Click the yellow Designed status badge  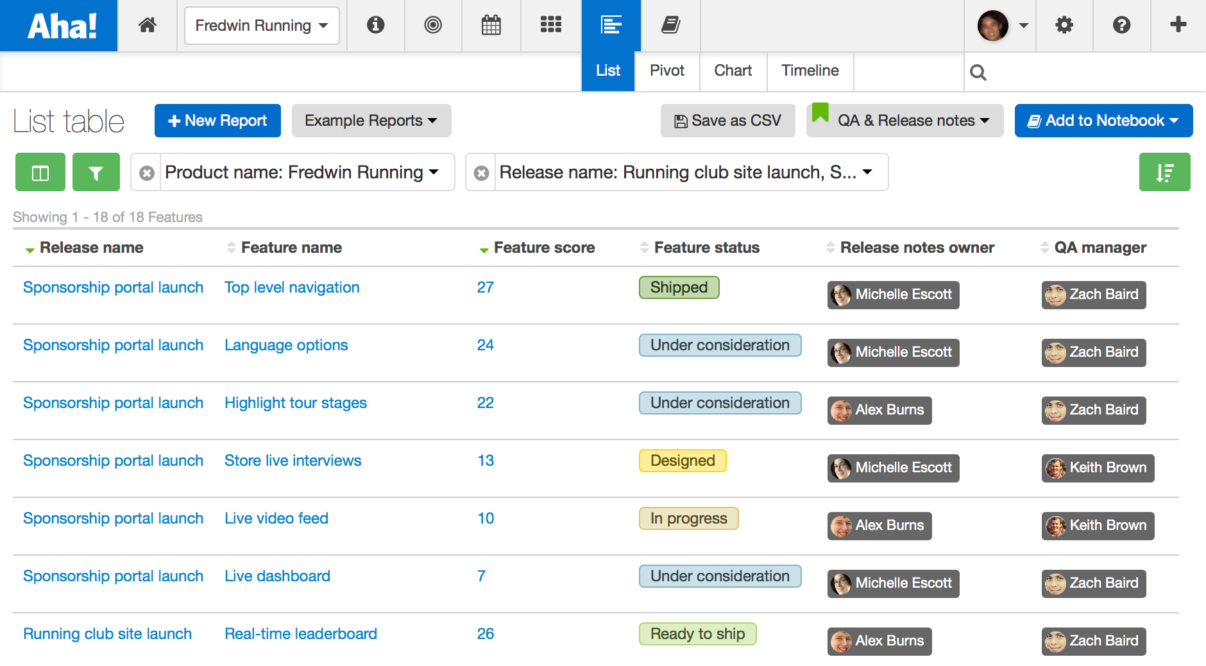[x=683, y=461]
